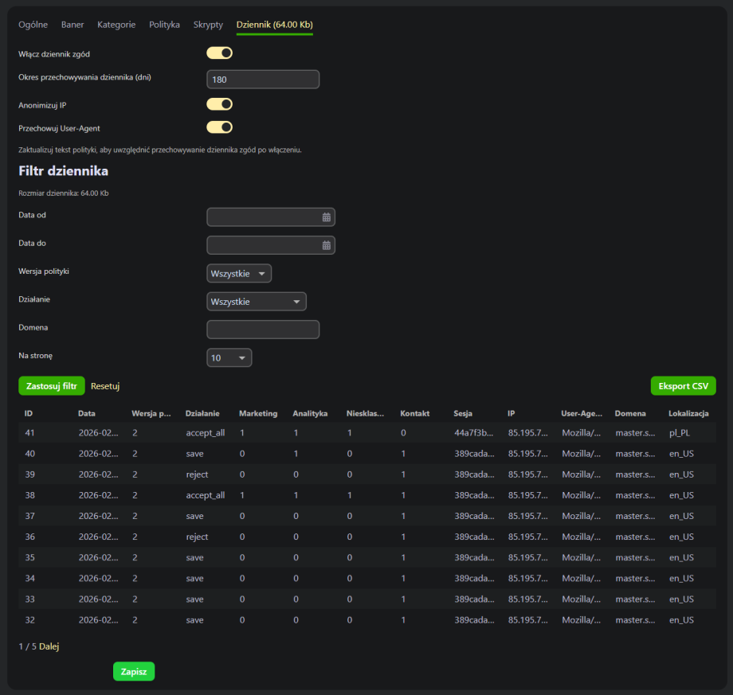This screenshot has width=733, height=695.
Task: Open the Baner tab
Action: (73, 25)
